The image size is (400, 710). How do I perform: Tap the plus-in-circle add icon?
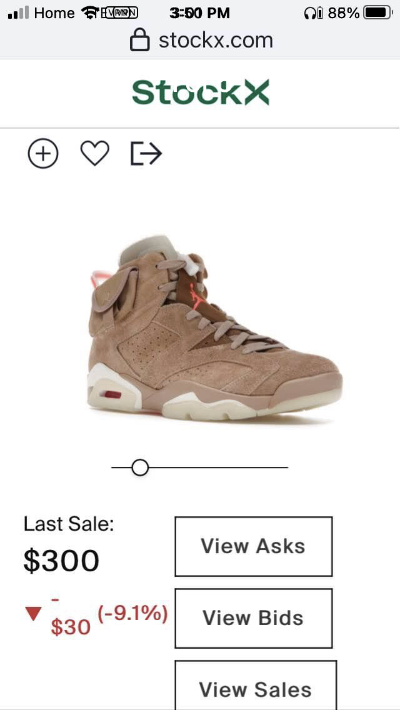[x=43, y=154]
